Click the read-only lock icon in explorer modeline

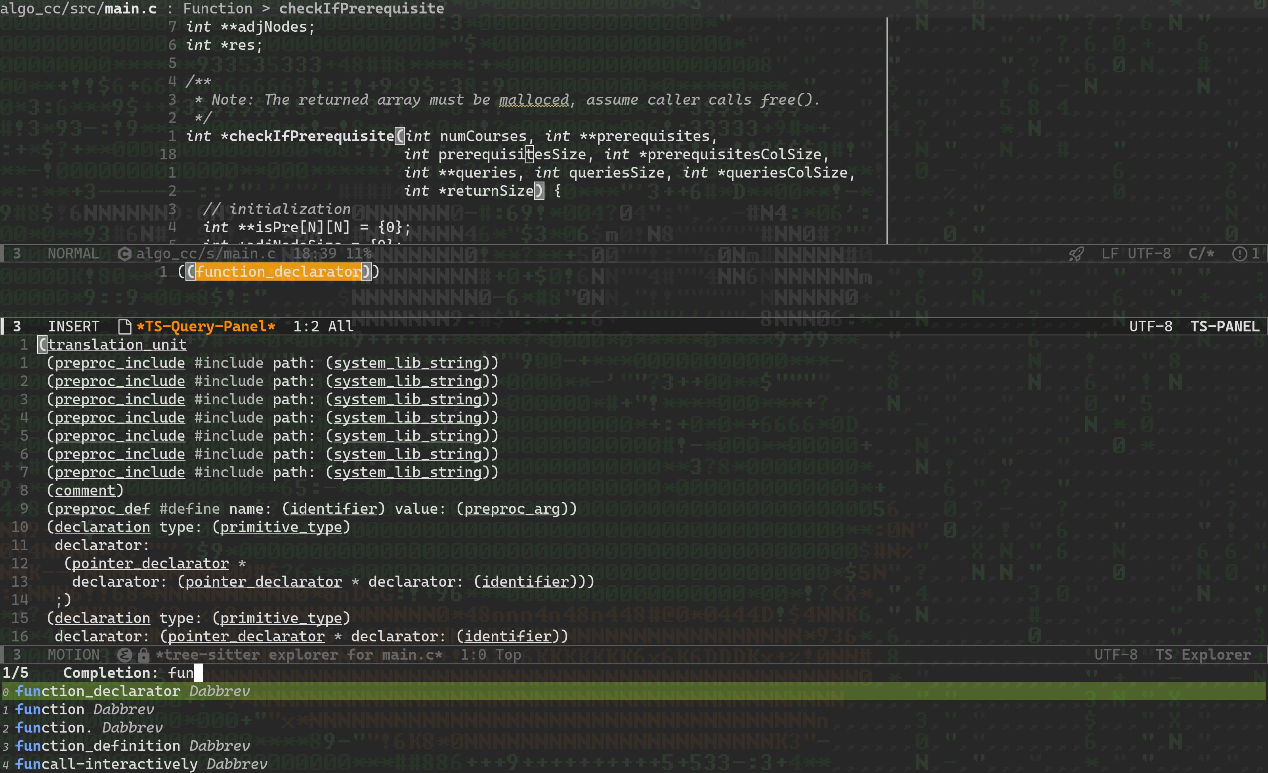[143, 654]
